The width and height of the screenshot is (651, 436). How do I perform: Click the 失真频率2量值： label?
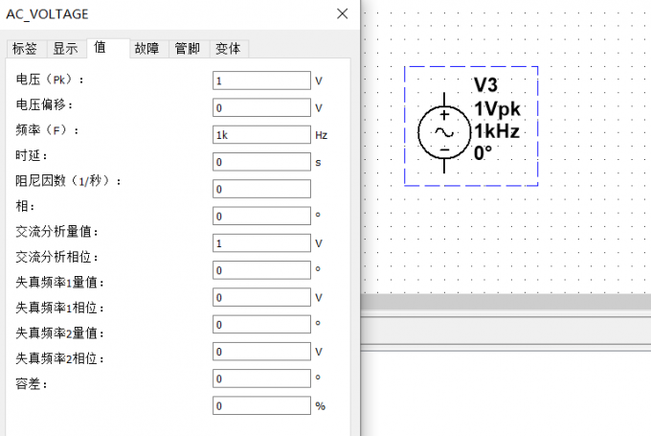pyautogui.click(x=60, y=333)
